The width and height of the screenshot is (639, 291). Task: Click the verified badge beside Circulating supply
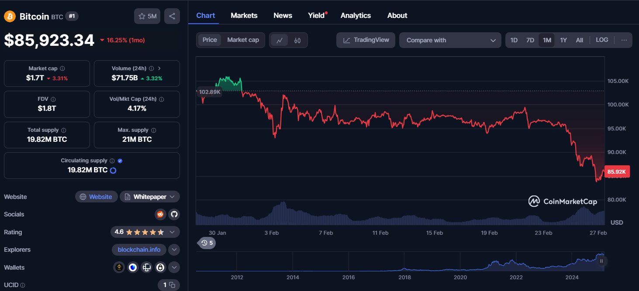[x=120, y=161]
